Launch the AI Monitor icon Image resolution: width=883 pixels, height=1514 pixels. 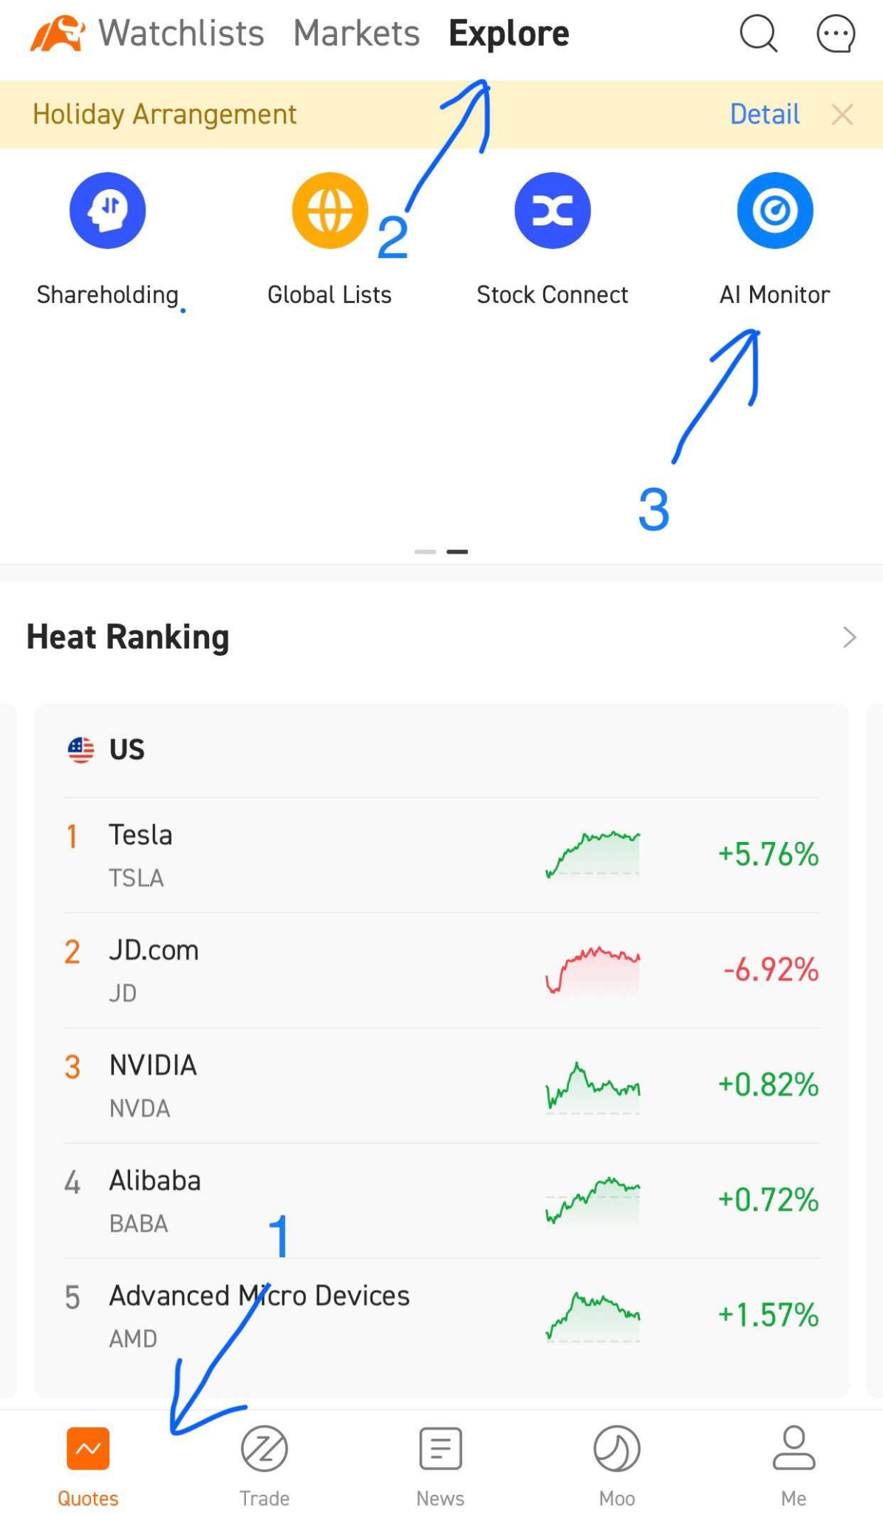(775, 211)
